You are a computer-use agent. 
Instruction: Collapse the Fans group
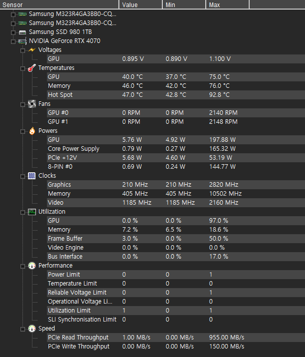point(22,104)
